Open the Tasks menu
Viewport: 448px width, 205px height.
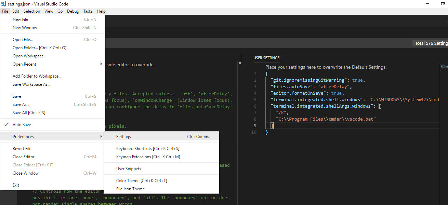tap(88, 11)
